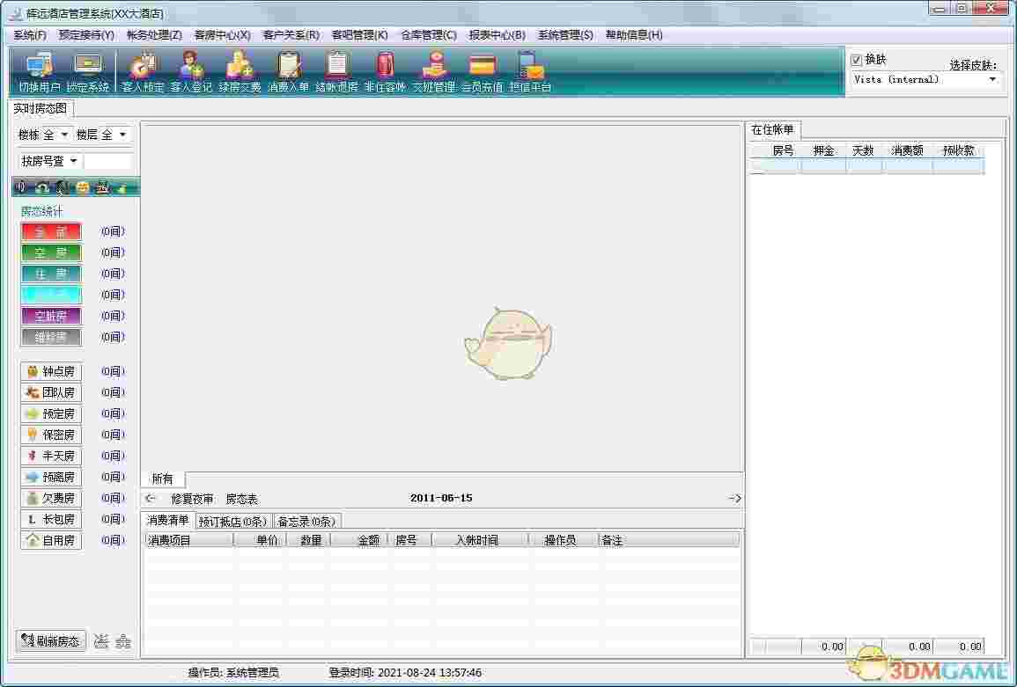1017x687 pixels.
Task: Select the green 空房 vacant room swatch
Action: (x=51, y=252)
